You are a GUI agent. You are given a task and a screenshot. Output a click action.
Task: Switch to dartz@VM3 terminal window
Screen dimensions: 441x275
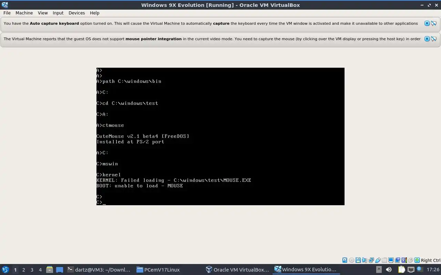(x=99, y=269)
